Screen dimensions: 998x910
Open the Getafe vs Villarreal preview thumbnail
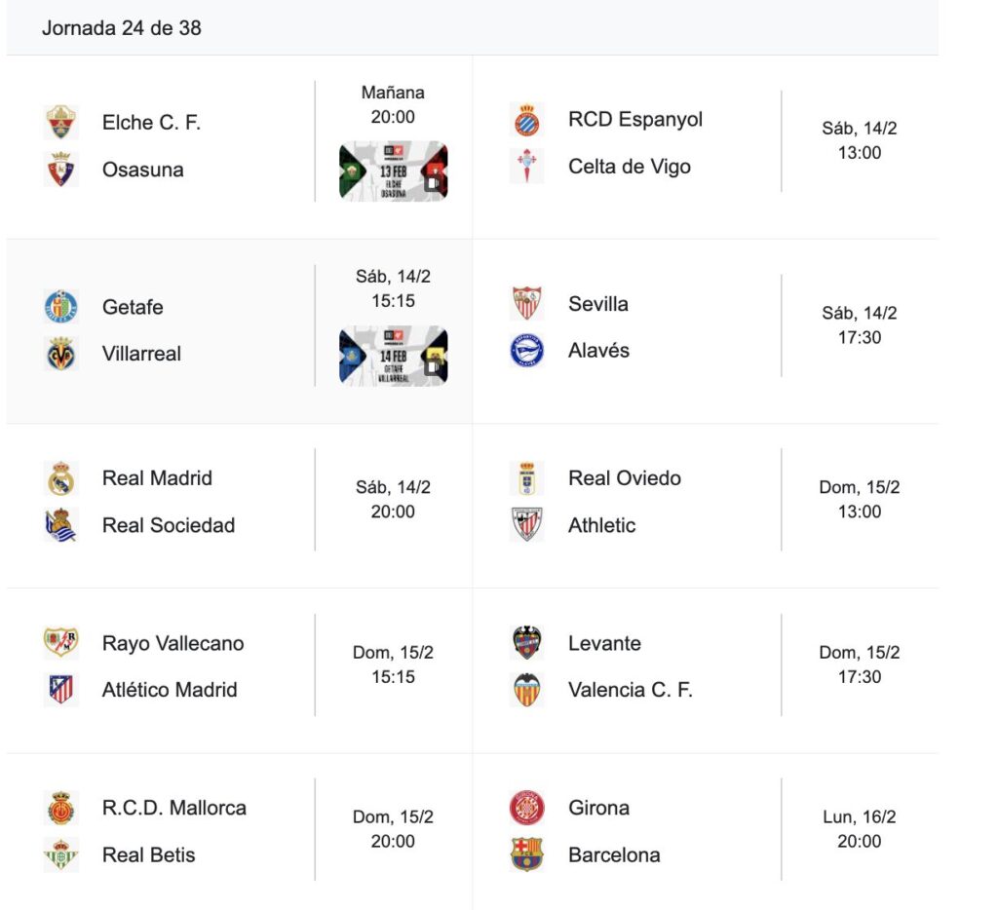click(393, 356)
